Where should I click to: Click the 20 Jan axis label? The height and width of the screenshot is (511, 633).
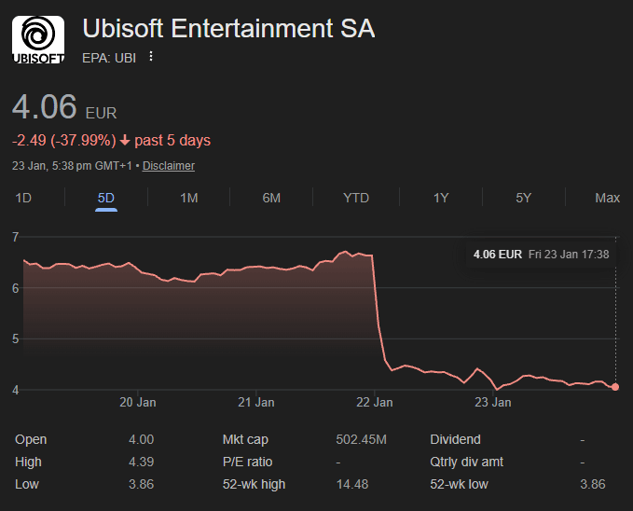pos(138,403)
